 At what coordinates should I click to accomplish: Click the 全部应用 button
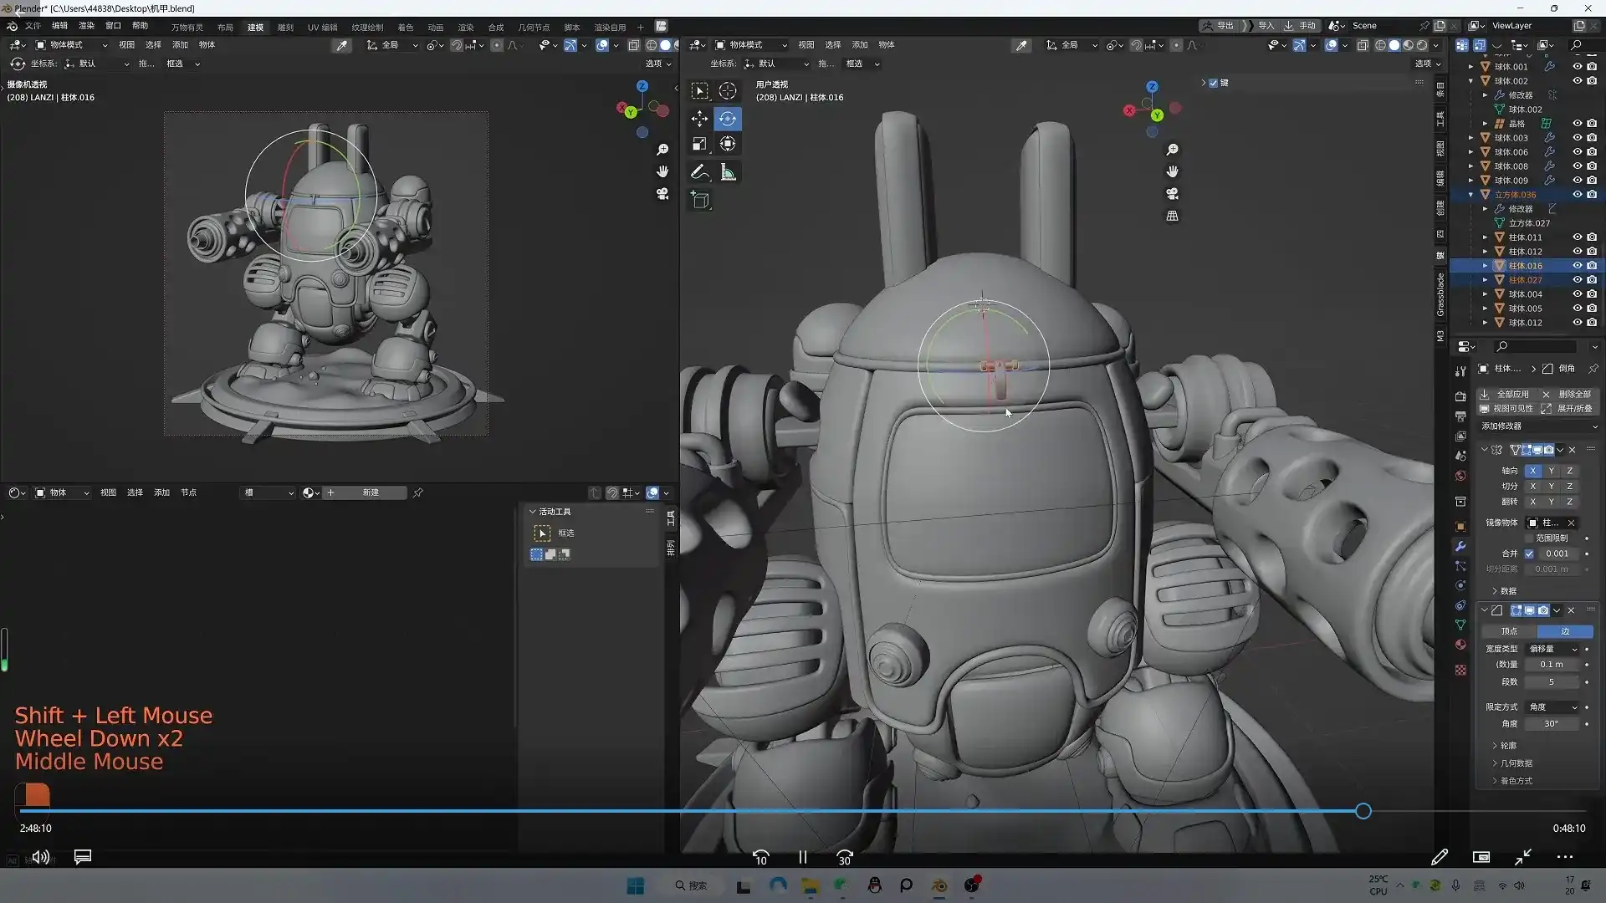[x=1506, y=394]
